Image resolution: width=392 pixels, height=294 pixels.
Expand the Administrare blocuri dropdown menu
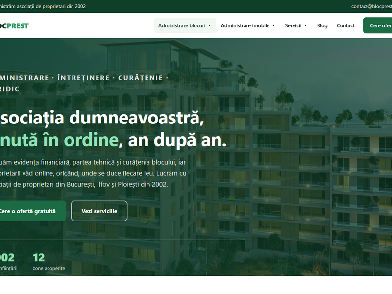(x=185, y=25)
